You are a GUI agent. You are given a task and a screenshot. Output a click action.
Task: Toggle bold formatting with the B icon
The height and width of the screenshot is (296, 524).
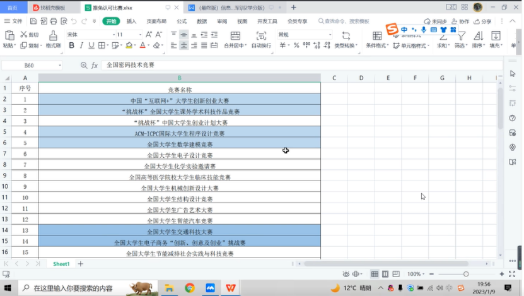tap(71, 45)
